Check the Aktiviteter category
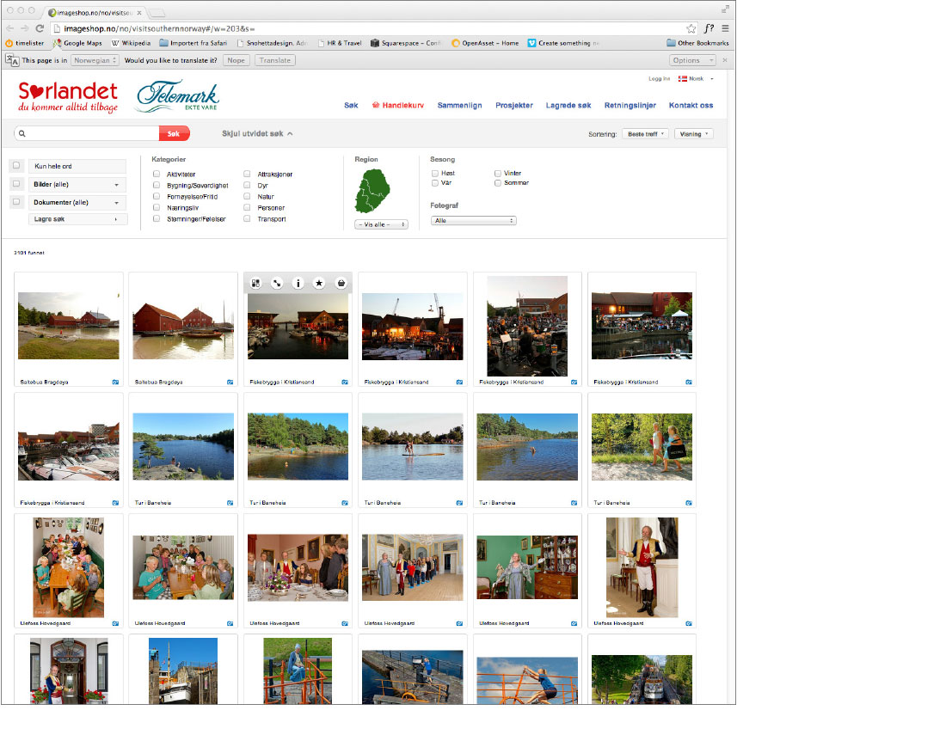 click(x=157, y=175)
